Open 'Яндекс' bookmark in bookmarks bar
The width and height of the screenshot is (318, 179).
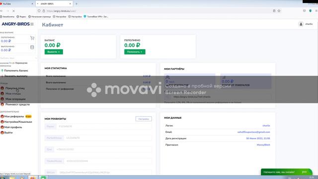tap(21, 16)
